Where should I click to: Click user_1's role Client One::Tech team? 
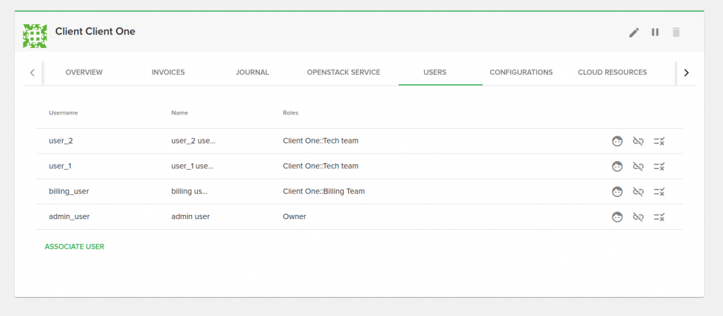(321, 166)
